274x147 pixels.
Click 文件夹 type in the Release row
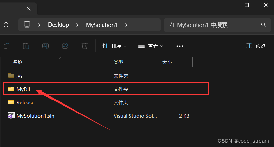coord(121,102)
